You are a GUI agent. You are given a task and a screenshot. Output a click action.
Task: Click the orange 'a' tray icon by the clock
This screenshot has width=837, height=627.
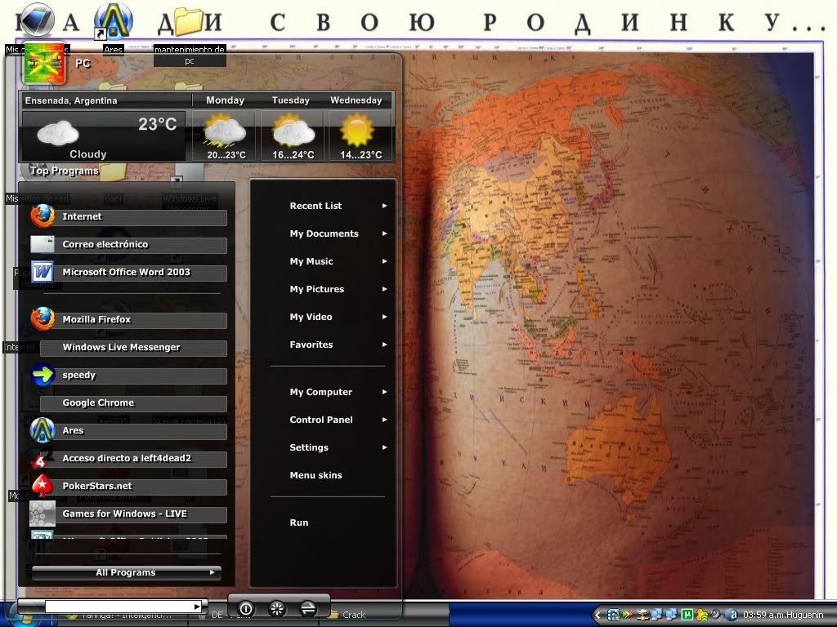[733, 615]
